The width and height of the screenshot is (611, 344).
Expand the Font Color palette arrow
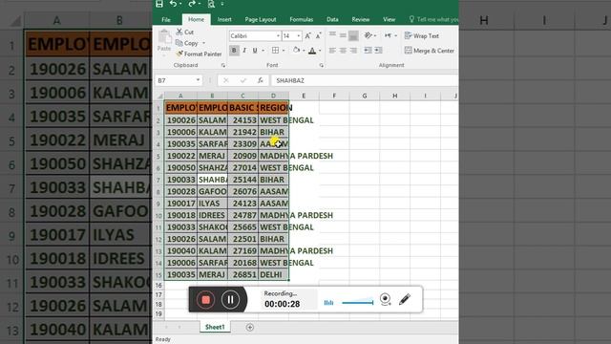(x=320, y=51)
